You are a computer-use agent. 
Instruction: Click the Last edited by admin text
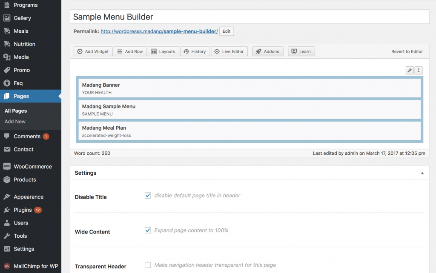369,153
